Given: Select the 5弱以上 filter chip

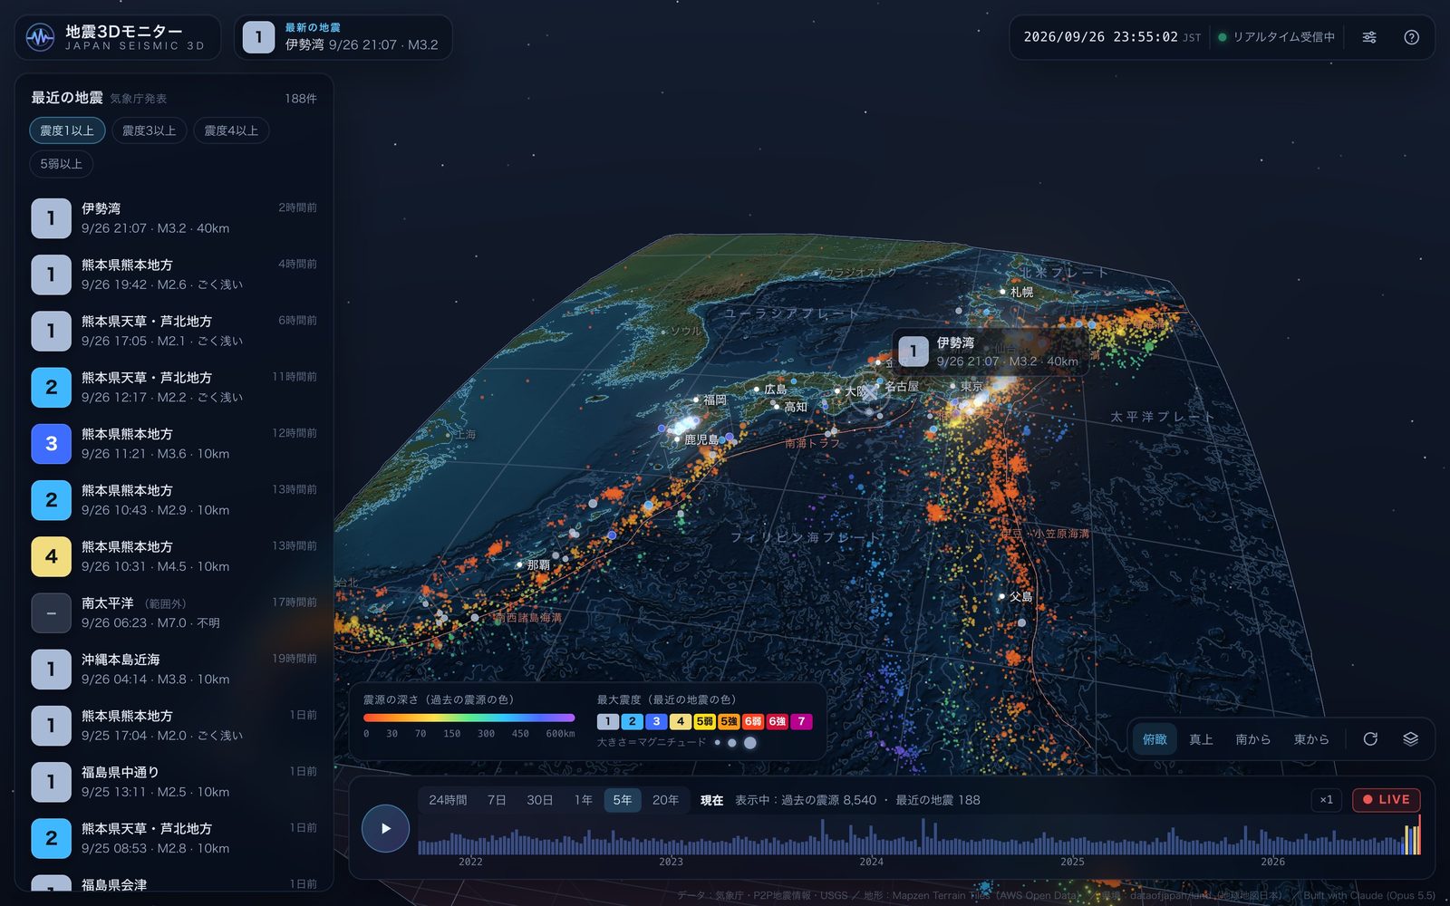Looking at the screenshot, I should click(x=62, y=164).
